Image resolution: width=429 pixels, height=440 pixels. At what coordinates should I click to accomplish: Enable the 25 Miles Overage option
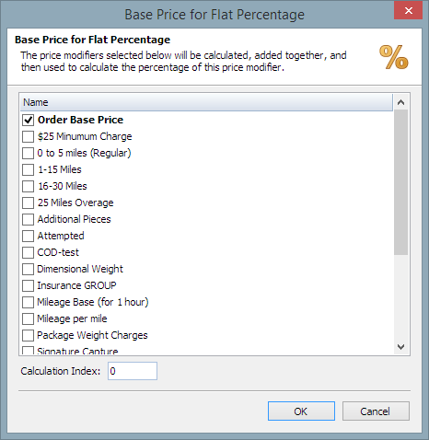[x=28, y=203]
